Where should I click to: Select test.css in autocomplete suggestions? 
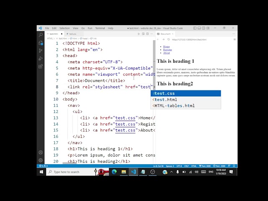coord(186,93)
